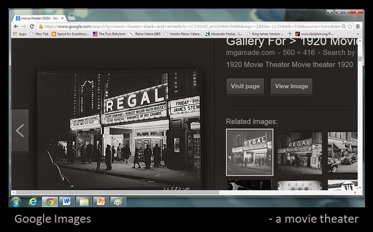Screen dimensions: 373x232
Task: Open Paint from taskbar
Action: [x=118, y=202]
